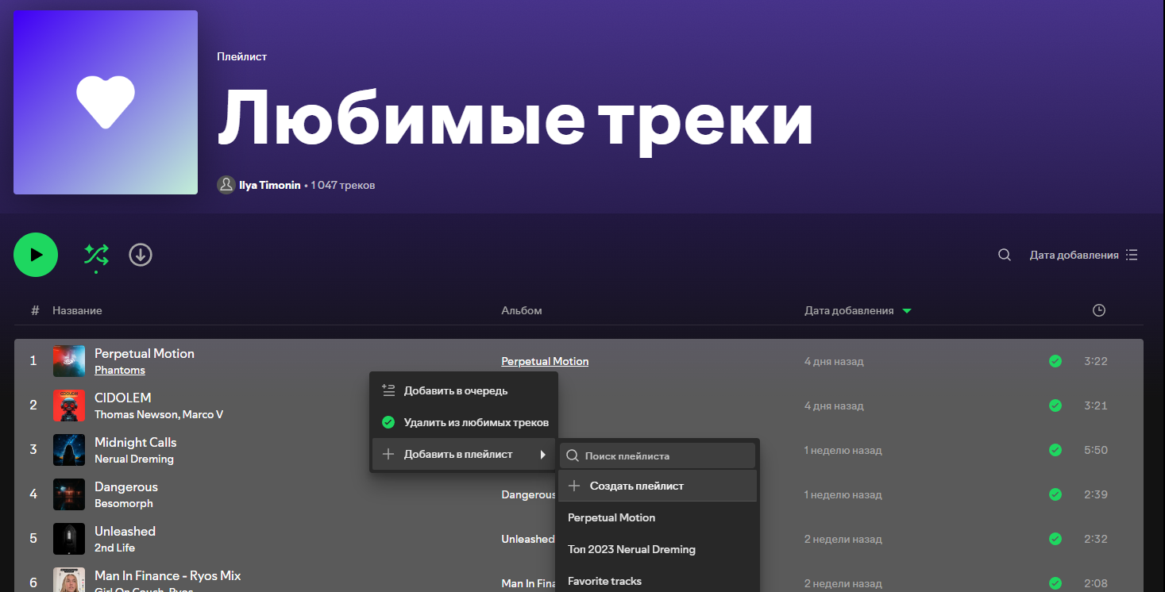Click the 2:08 duration of Man In Finance

point(1096,583)
